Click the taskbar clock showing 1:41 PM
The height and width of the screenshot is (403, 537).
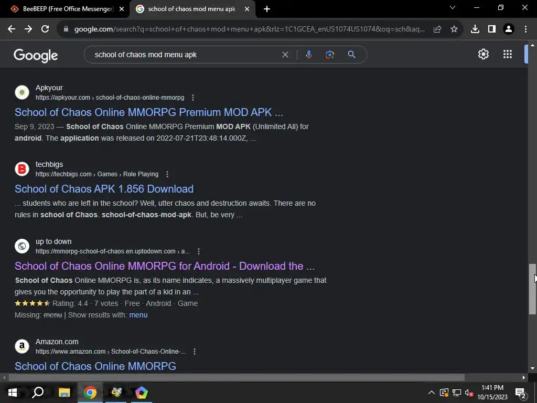[x=492, y=393]
